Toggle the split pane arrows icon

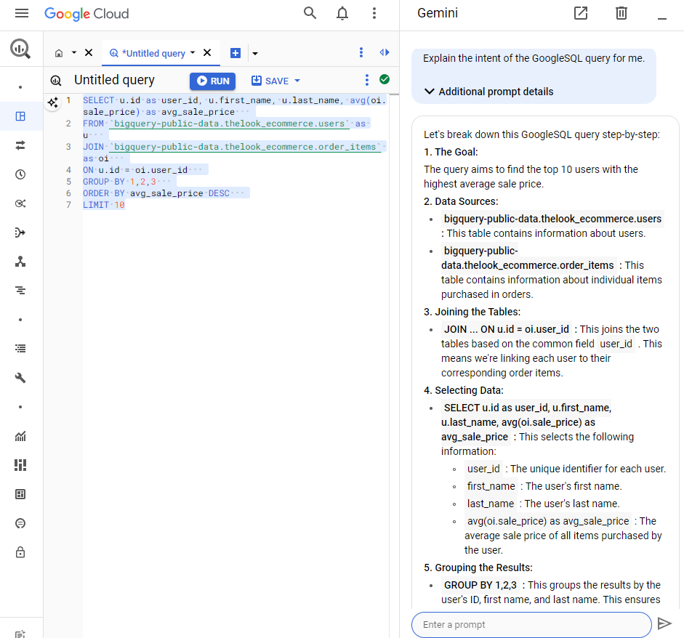385,52
